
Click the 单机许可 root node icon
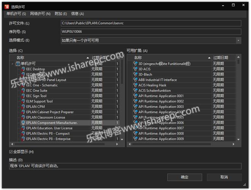(17, 64)
